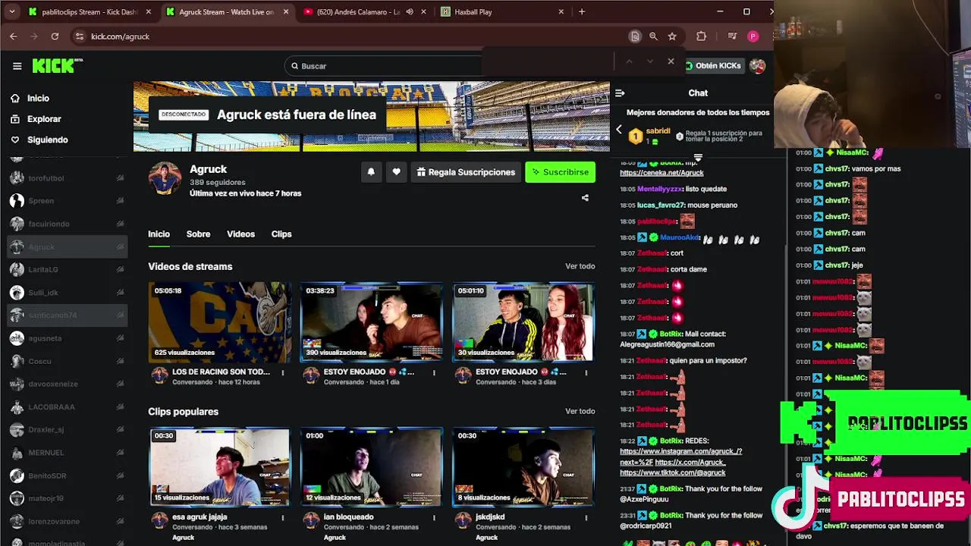971x546 pixels.
Task: Click Ver todo for Clips populares
Action: (580, 411)
